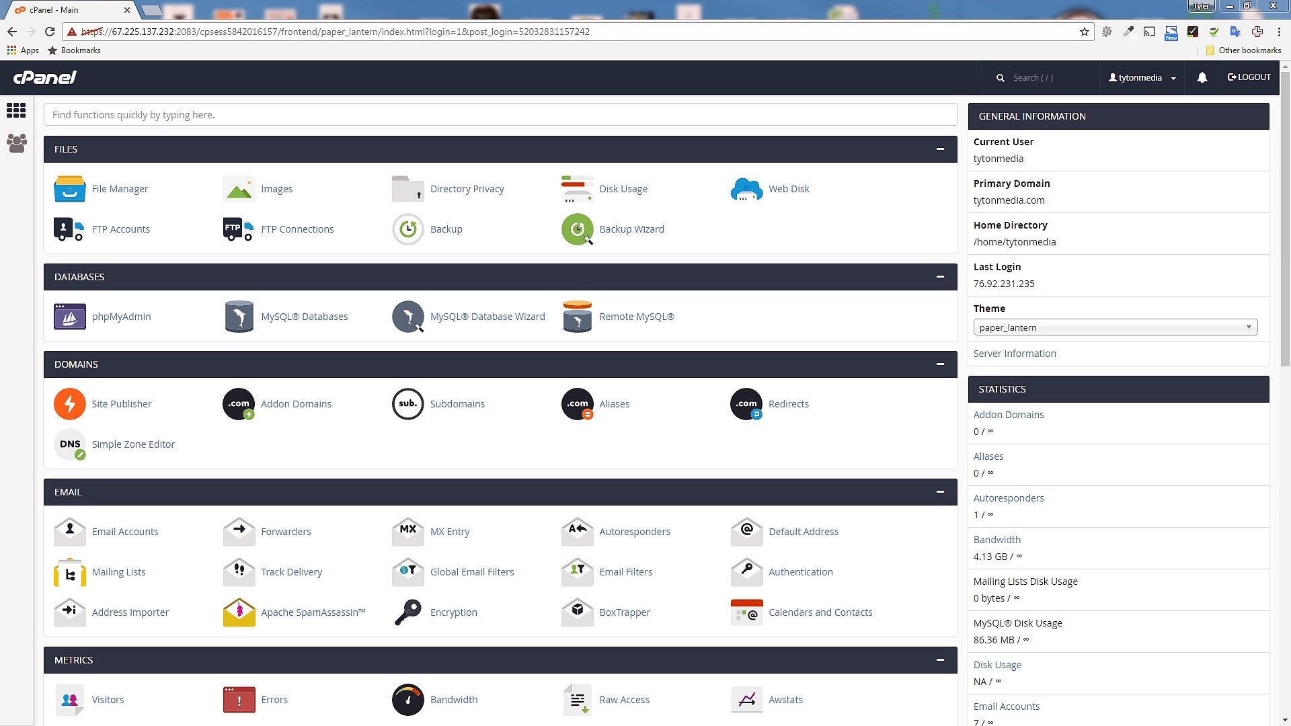The width and height of the screenshot is (1291, 726).
Task: Open the sidebar users panel
Action: coord(16,143)
